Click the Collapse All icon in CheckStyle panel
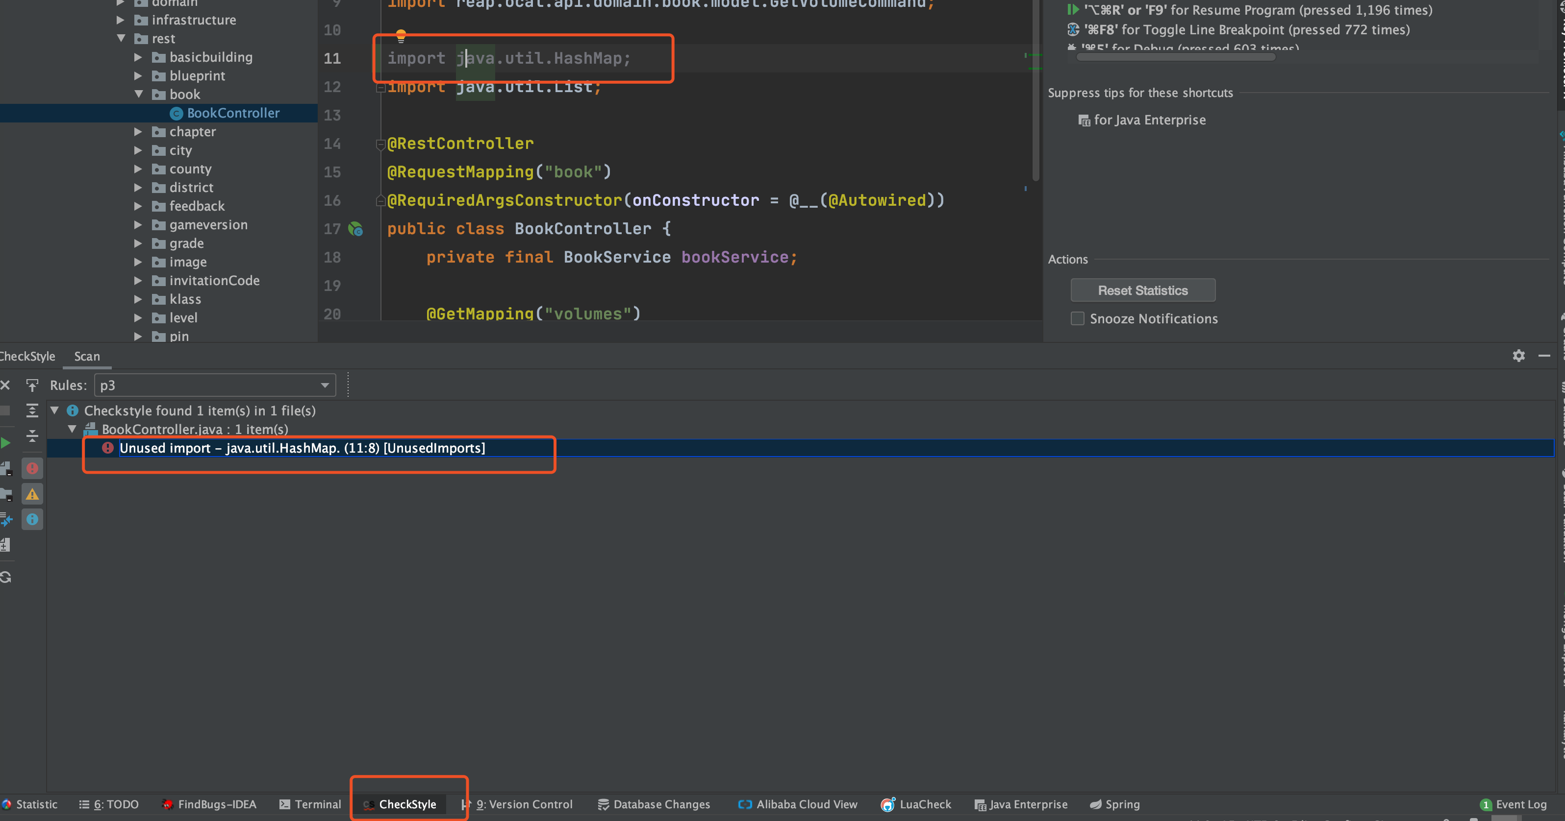 (x=32, y=435)
